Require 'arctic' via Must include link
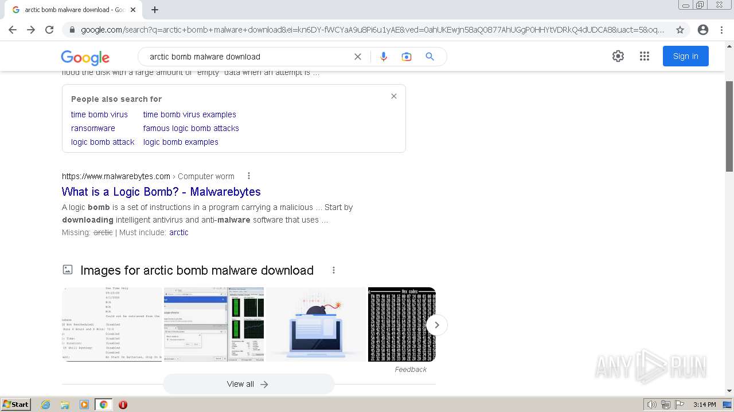734x412 pixels. coord(179,232)
